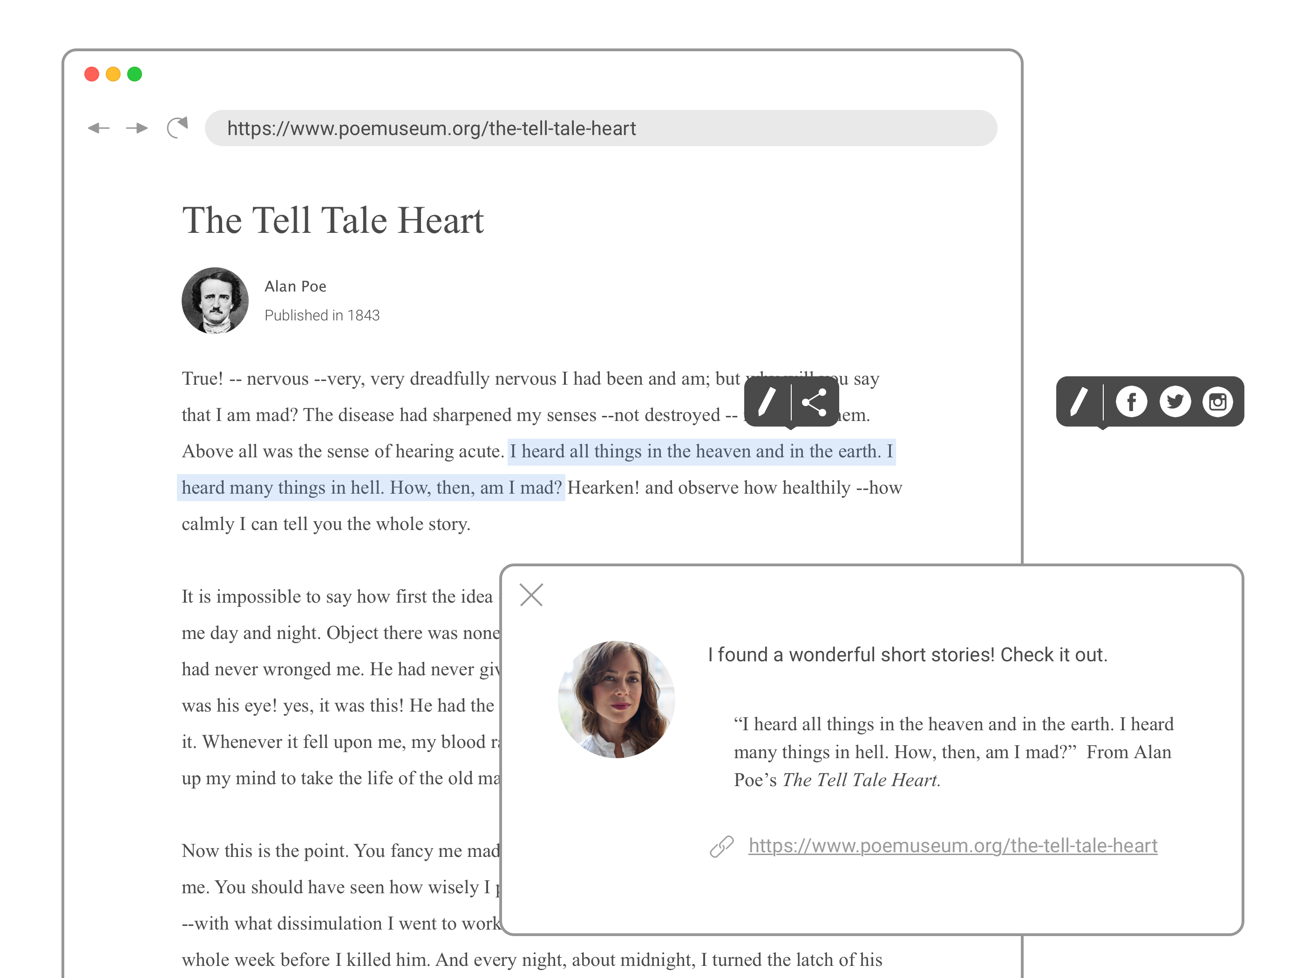The image size is (1304, 978).
Task: Close the share preview dialog
Action: 531,595
